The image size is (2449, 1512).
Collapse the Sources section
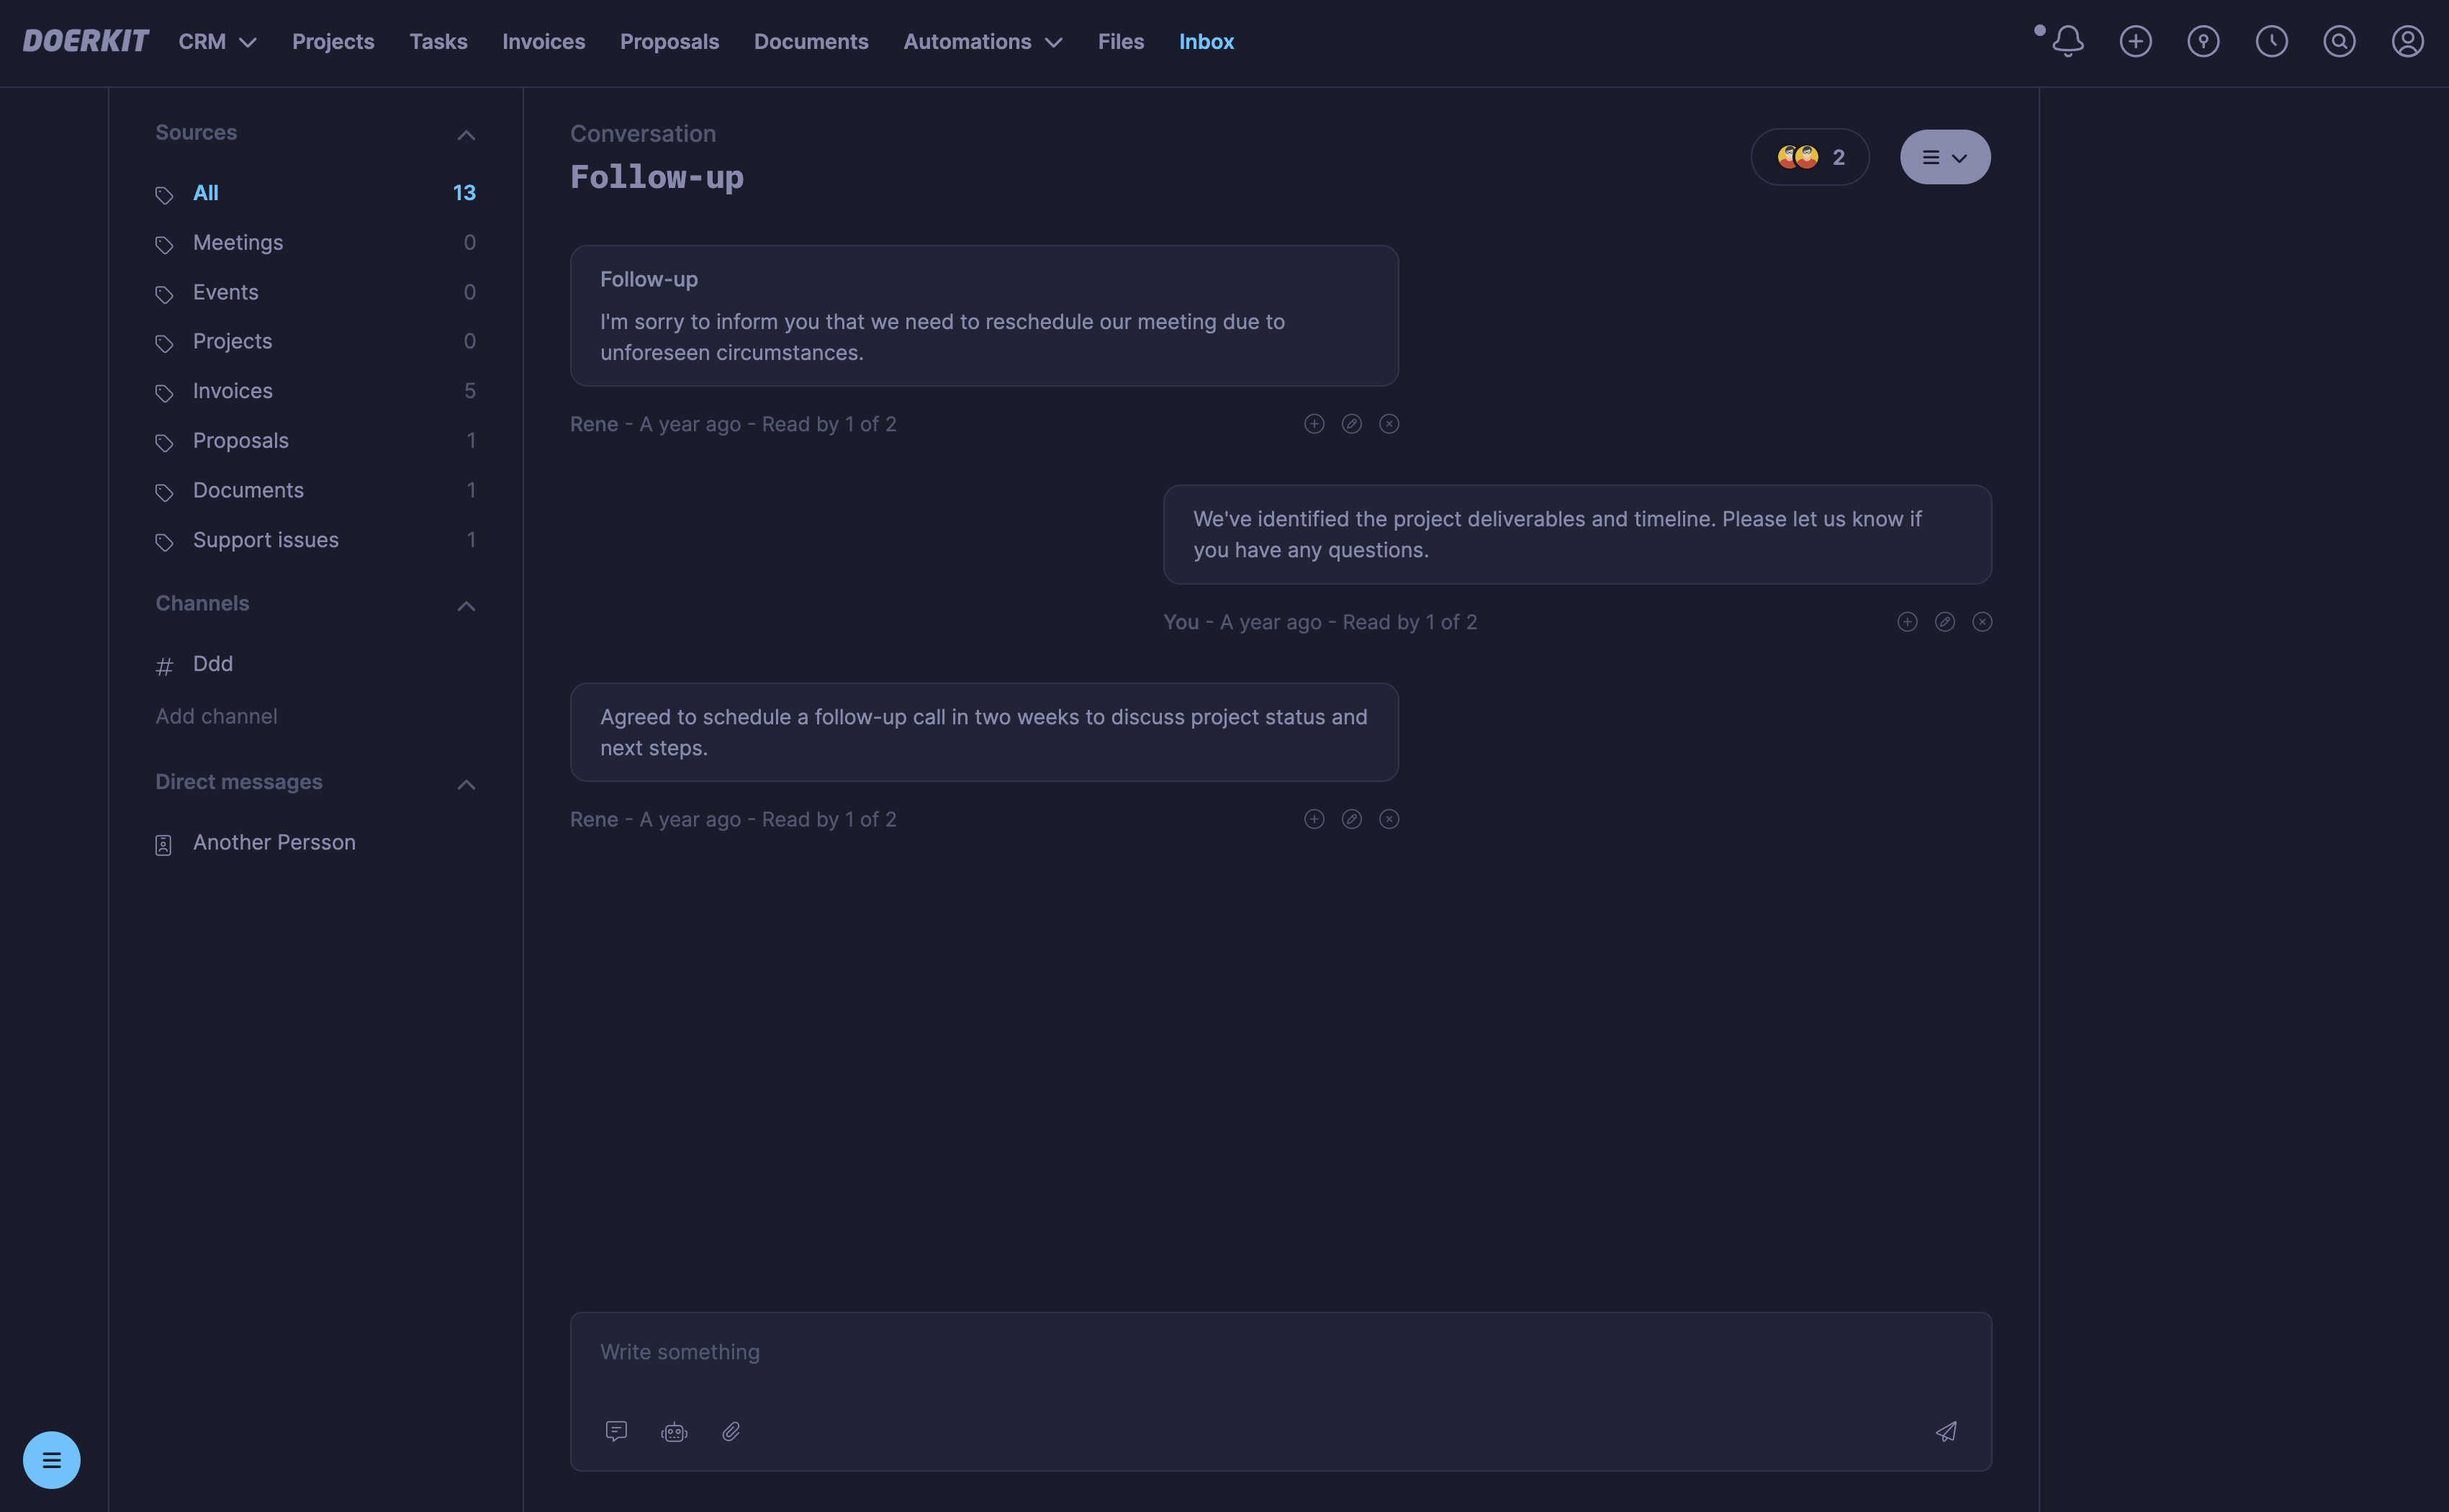pyautogui.click(x=466, y=134)
